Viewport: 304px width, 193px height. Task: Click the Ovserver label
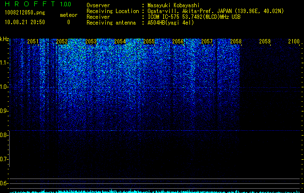pos(98,5)
